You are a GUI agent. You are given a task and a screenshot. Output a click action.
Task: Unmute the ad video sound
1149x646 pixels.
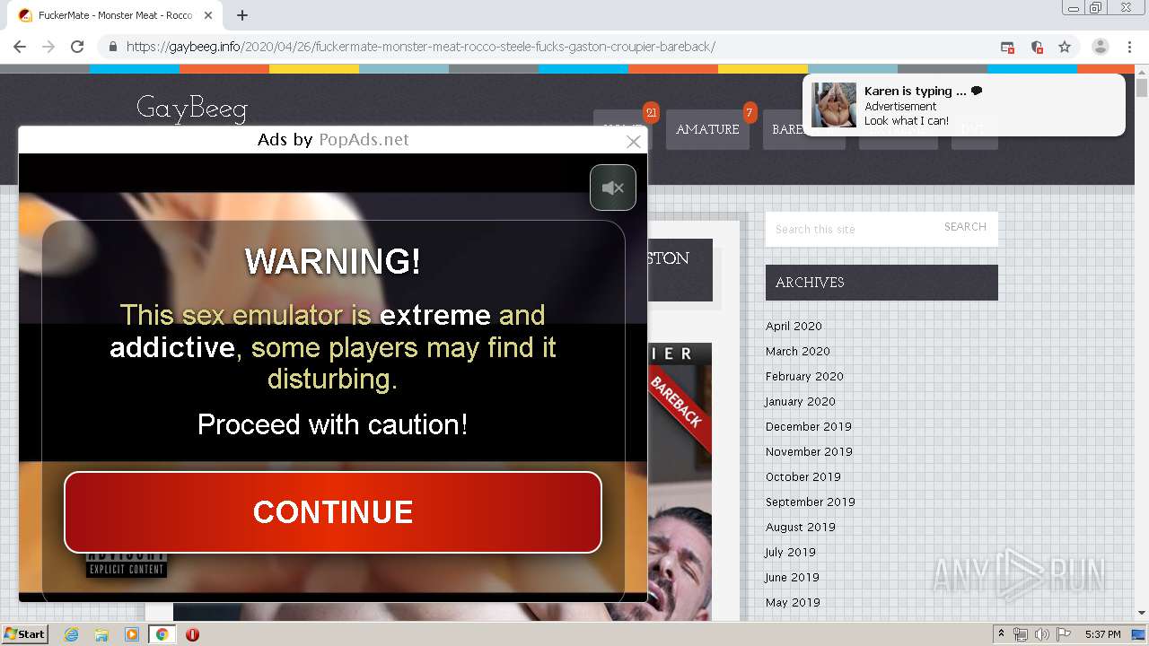click(613, 188)
